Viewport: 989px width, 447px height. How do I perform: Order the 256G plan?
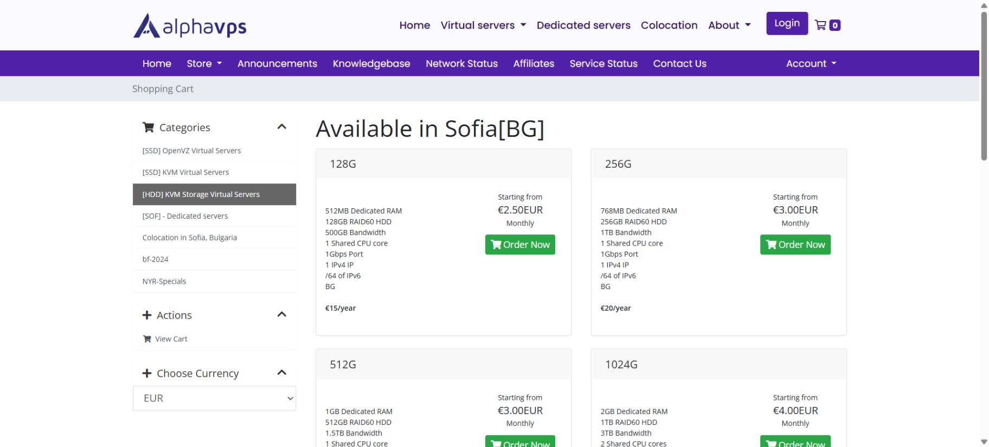coord(795,245)
